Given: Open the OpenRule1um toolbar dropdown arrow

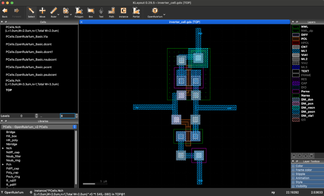Looking at the screenshot, I should [x=164, y=14].
